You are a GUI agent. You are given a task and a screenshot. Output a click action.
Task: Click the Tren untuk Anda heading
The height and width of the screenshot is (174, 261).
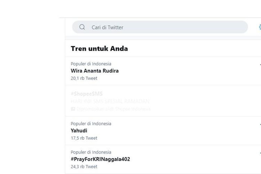(99, 49)
